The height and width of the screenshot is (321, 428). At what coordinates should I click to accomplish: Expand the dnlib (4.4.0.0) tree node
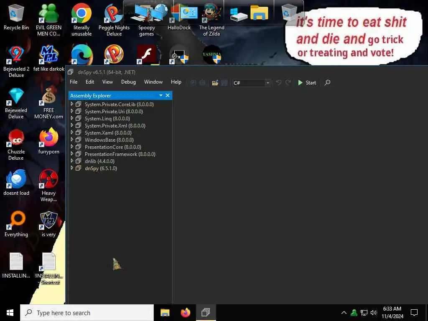coord(72,161)
